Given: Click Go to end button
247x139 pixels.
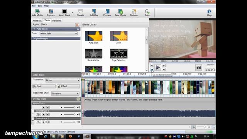Looking at the screenshot, I should 164,69.
